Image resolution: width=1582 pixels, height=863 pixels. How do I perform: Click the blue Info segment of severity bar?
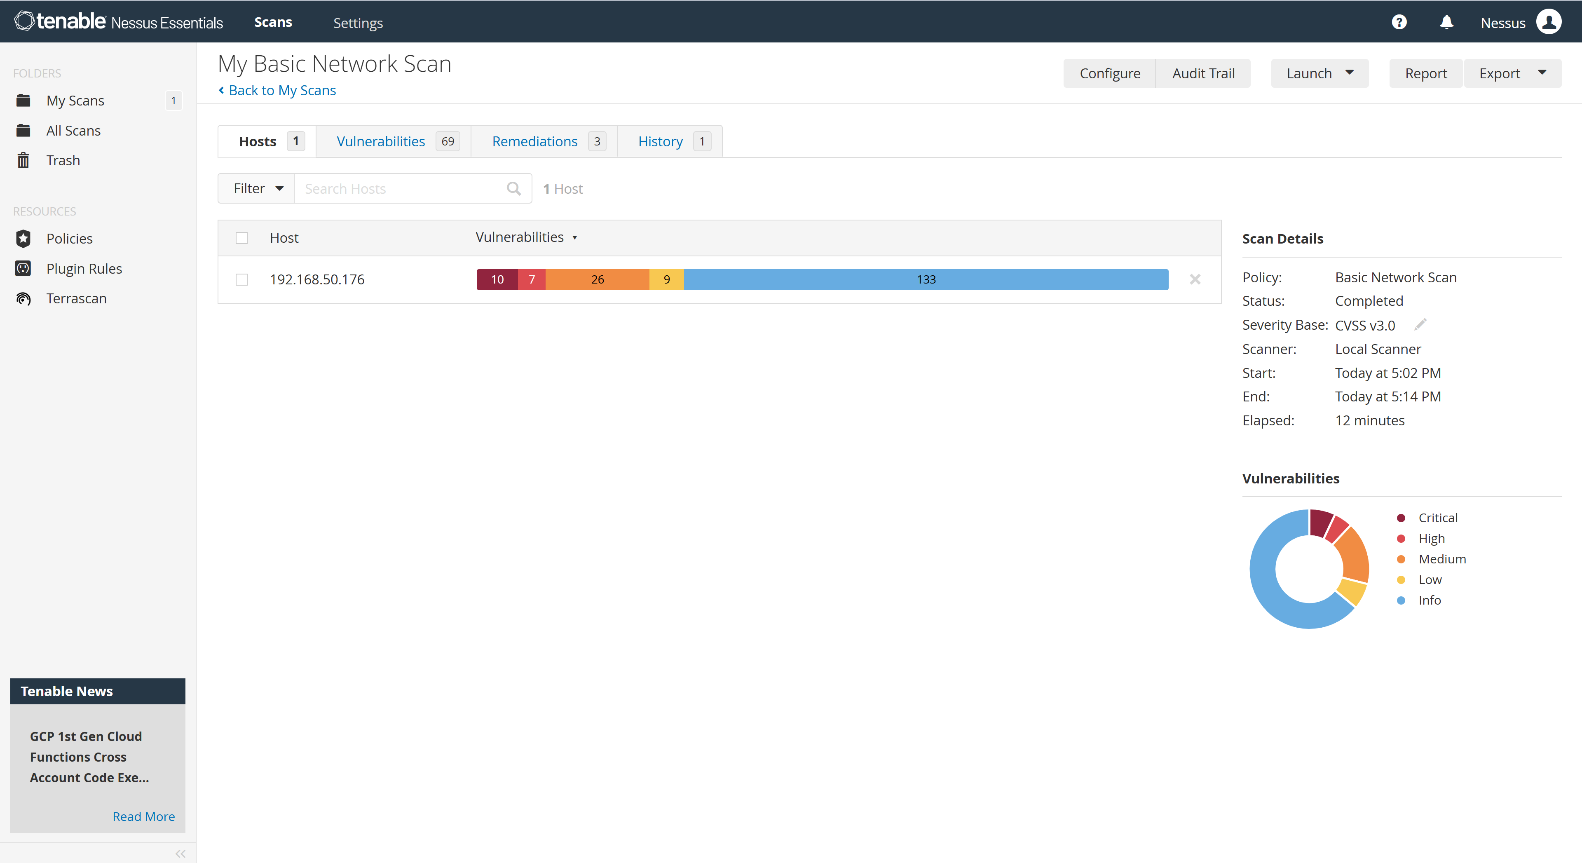coord(926,279)
